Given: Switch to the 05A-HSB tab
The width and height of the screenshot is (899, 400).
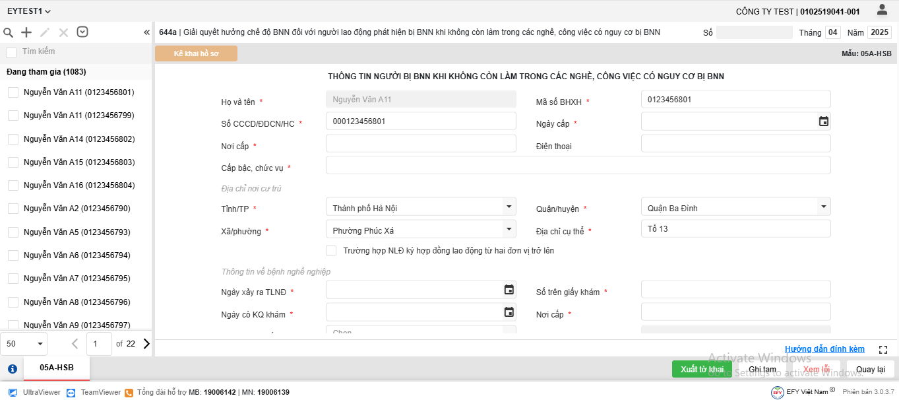Looking at the screenshot, I should [57, 368].
